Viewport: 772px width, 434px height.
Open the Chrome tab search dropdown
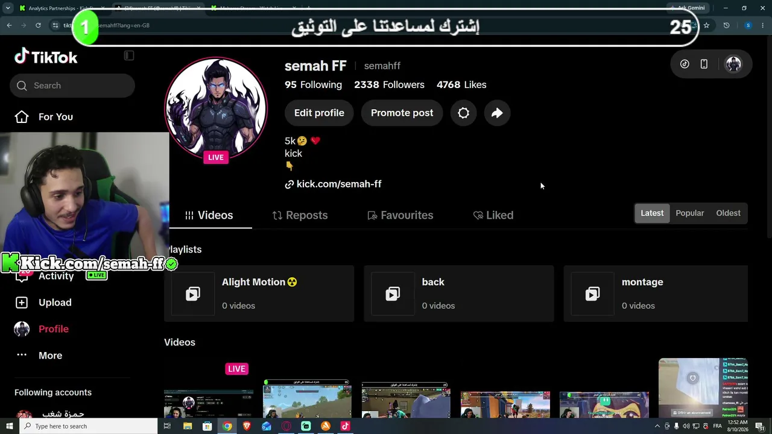click(8, 8)
